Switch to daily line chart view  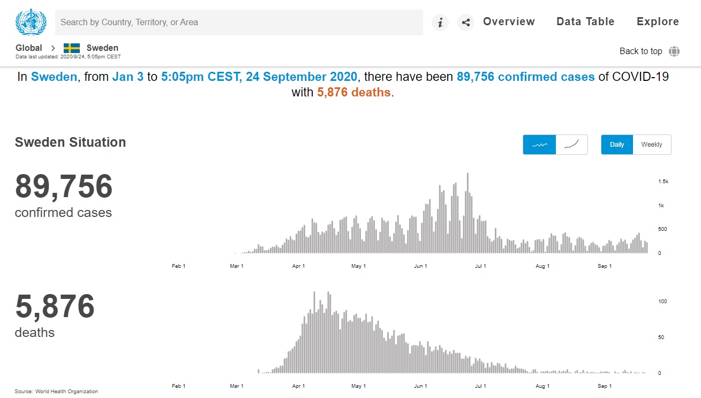pyautogui.click(x=539, y=145)
